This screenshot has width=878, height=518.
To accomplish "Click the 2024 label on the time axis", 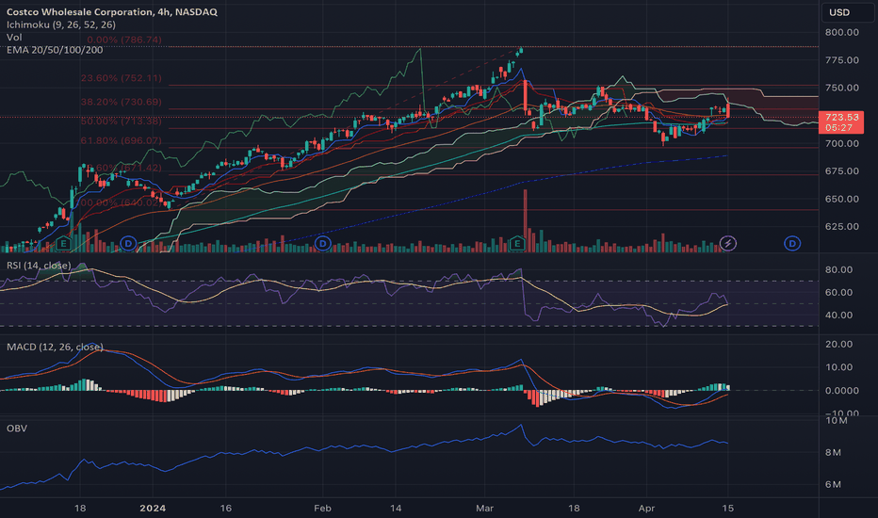I will [153, 509].
